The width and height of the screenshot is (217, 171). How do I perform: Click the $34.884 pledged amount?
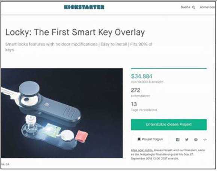tap(141, 76)
